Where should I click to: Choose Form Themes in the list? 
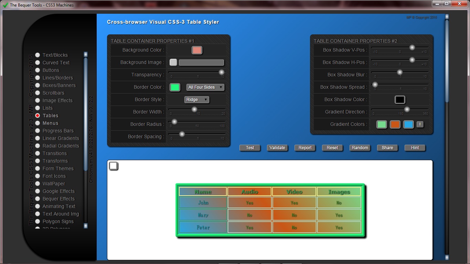click(38, 168)
